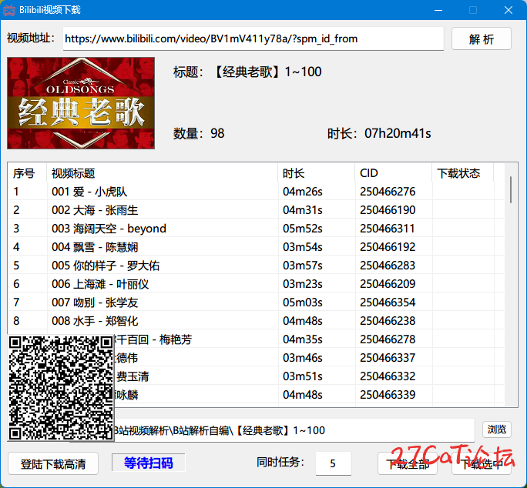Click the 序号 column header

tap(27, 173)
